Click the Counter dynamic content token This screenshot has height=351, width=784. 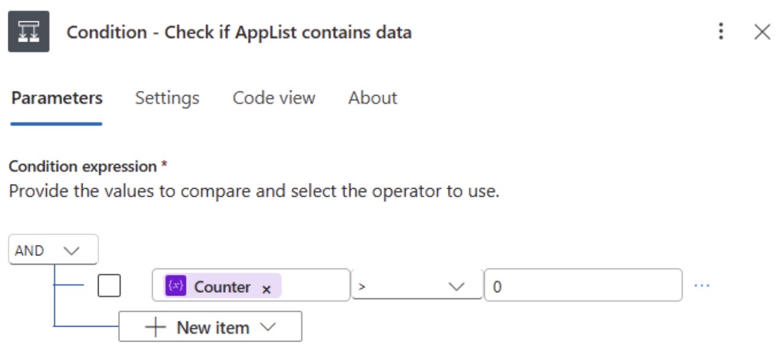pos(222,286)
